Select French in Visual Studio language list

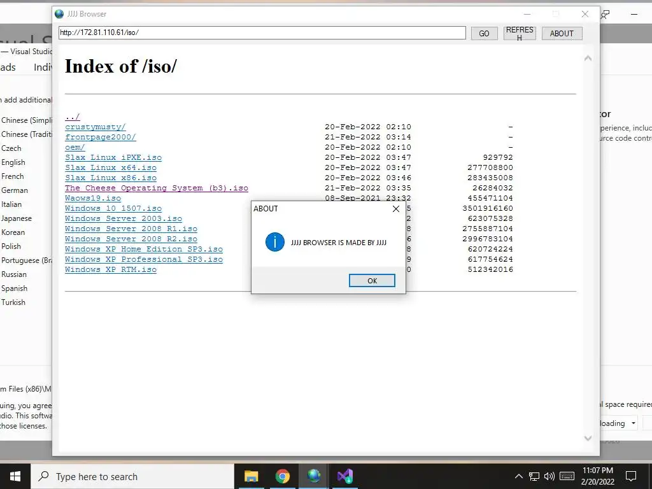point(13,176)
